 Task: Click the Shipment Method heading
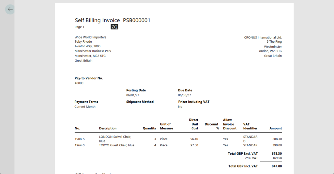(x=140, y=102)
